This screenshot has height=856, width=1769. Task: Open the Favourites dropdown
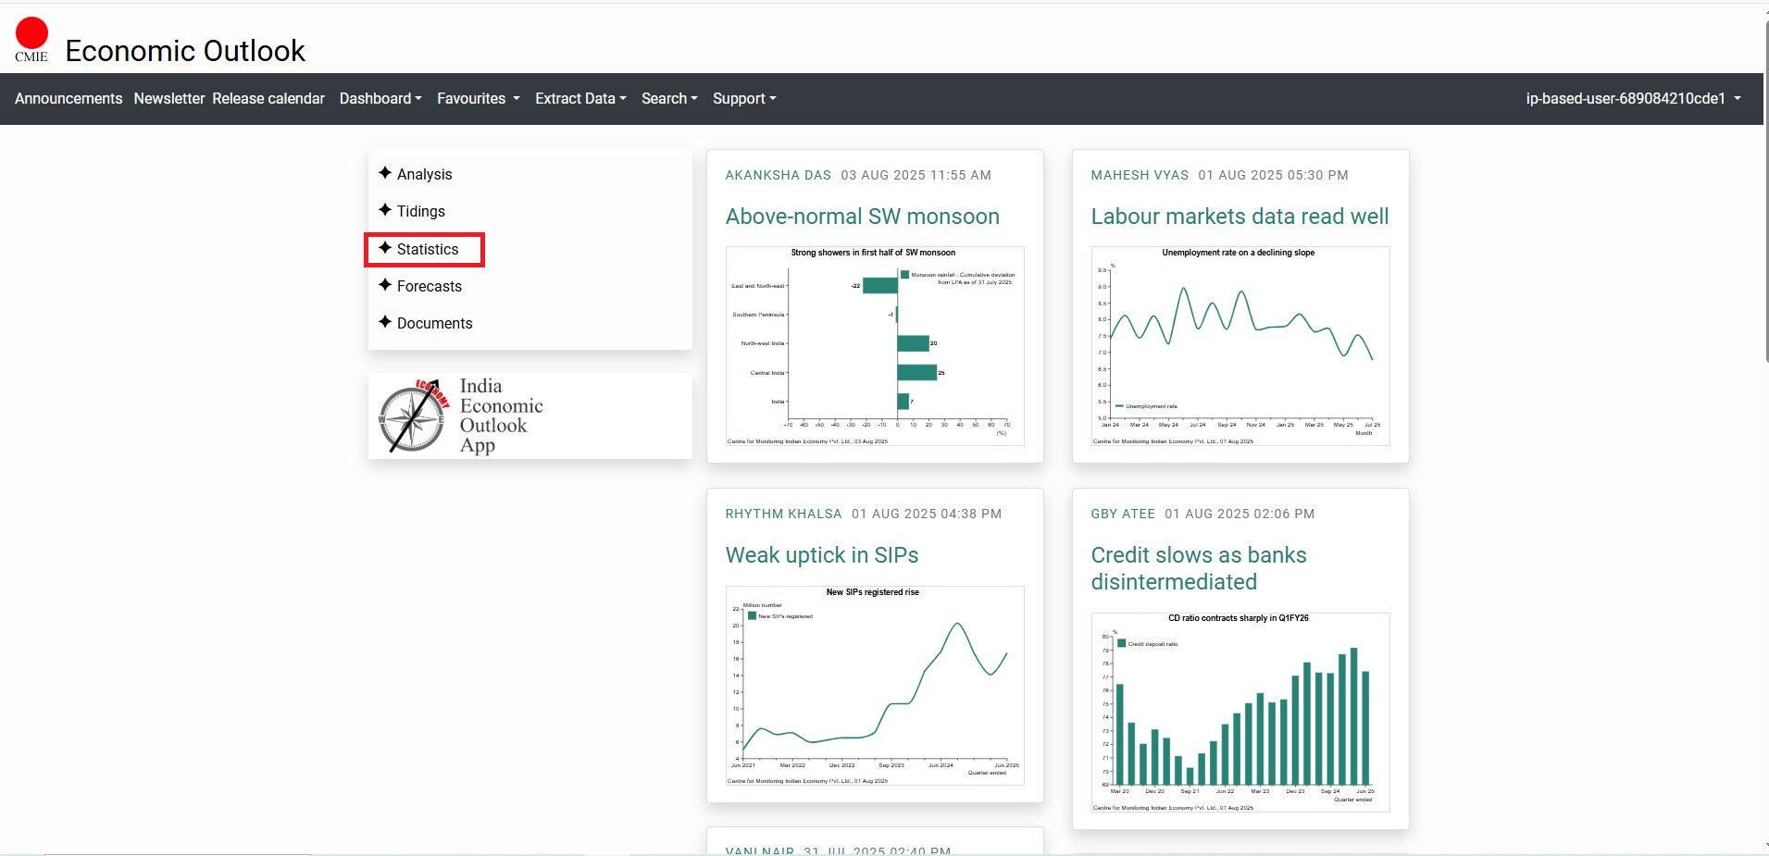coord(478,98)
